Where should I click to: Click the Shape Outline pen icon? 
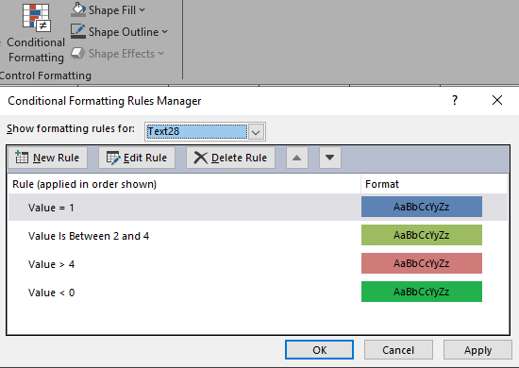(x=78, y=31)
